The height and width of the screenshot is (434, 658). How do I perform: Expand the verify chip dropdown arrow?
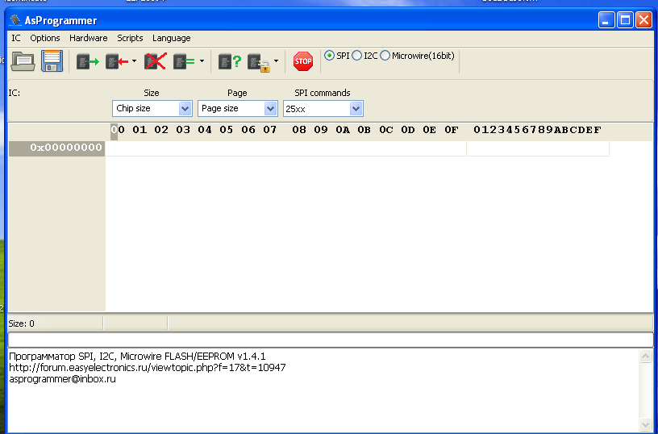pyautogui.click(x=202, y=61)
